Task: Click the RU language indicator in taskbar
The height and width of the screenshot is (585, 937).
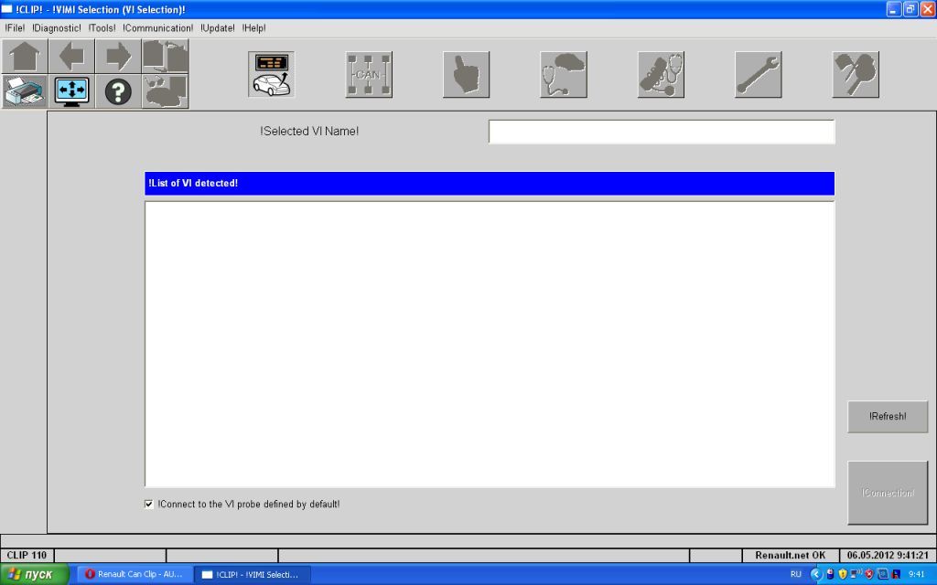Action: 796,574
